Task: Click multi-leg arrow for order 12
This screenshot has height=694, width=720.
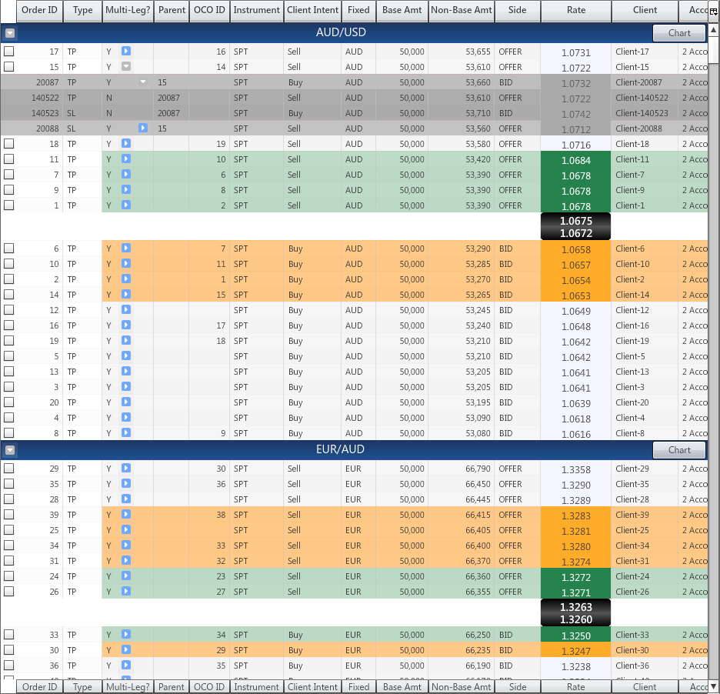Action: pos(126,310)
